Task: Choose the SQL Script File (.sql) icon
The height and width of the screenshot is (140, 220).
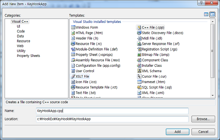Action: tap(139, 87)
